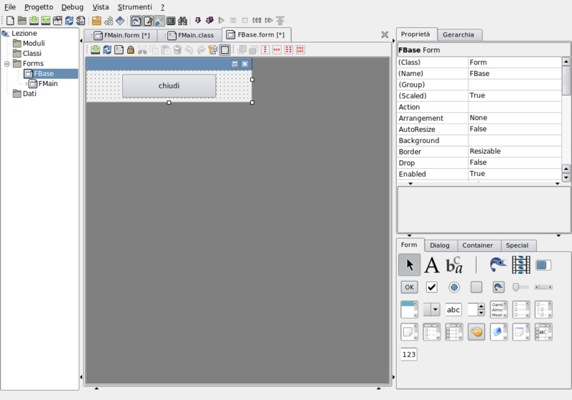
Task: Select the TextLabel tool (bCa icon)
Action: pyautogui.click(x=454, y=265)
